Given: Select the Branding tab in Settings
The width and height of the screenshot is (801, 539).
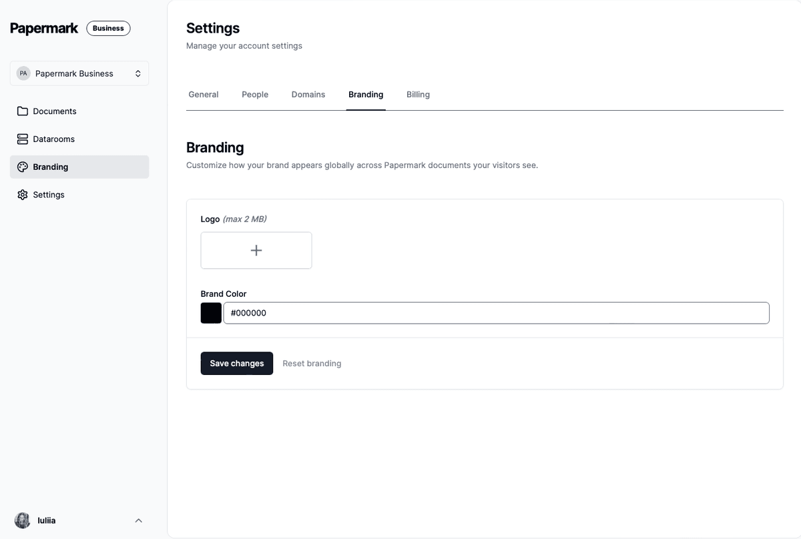Looking at the screenshot, I should pos(366,95).
